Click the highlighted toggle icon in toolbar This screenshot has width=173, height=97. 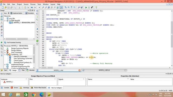[x=61, y=8]
